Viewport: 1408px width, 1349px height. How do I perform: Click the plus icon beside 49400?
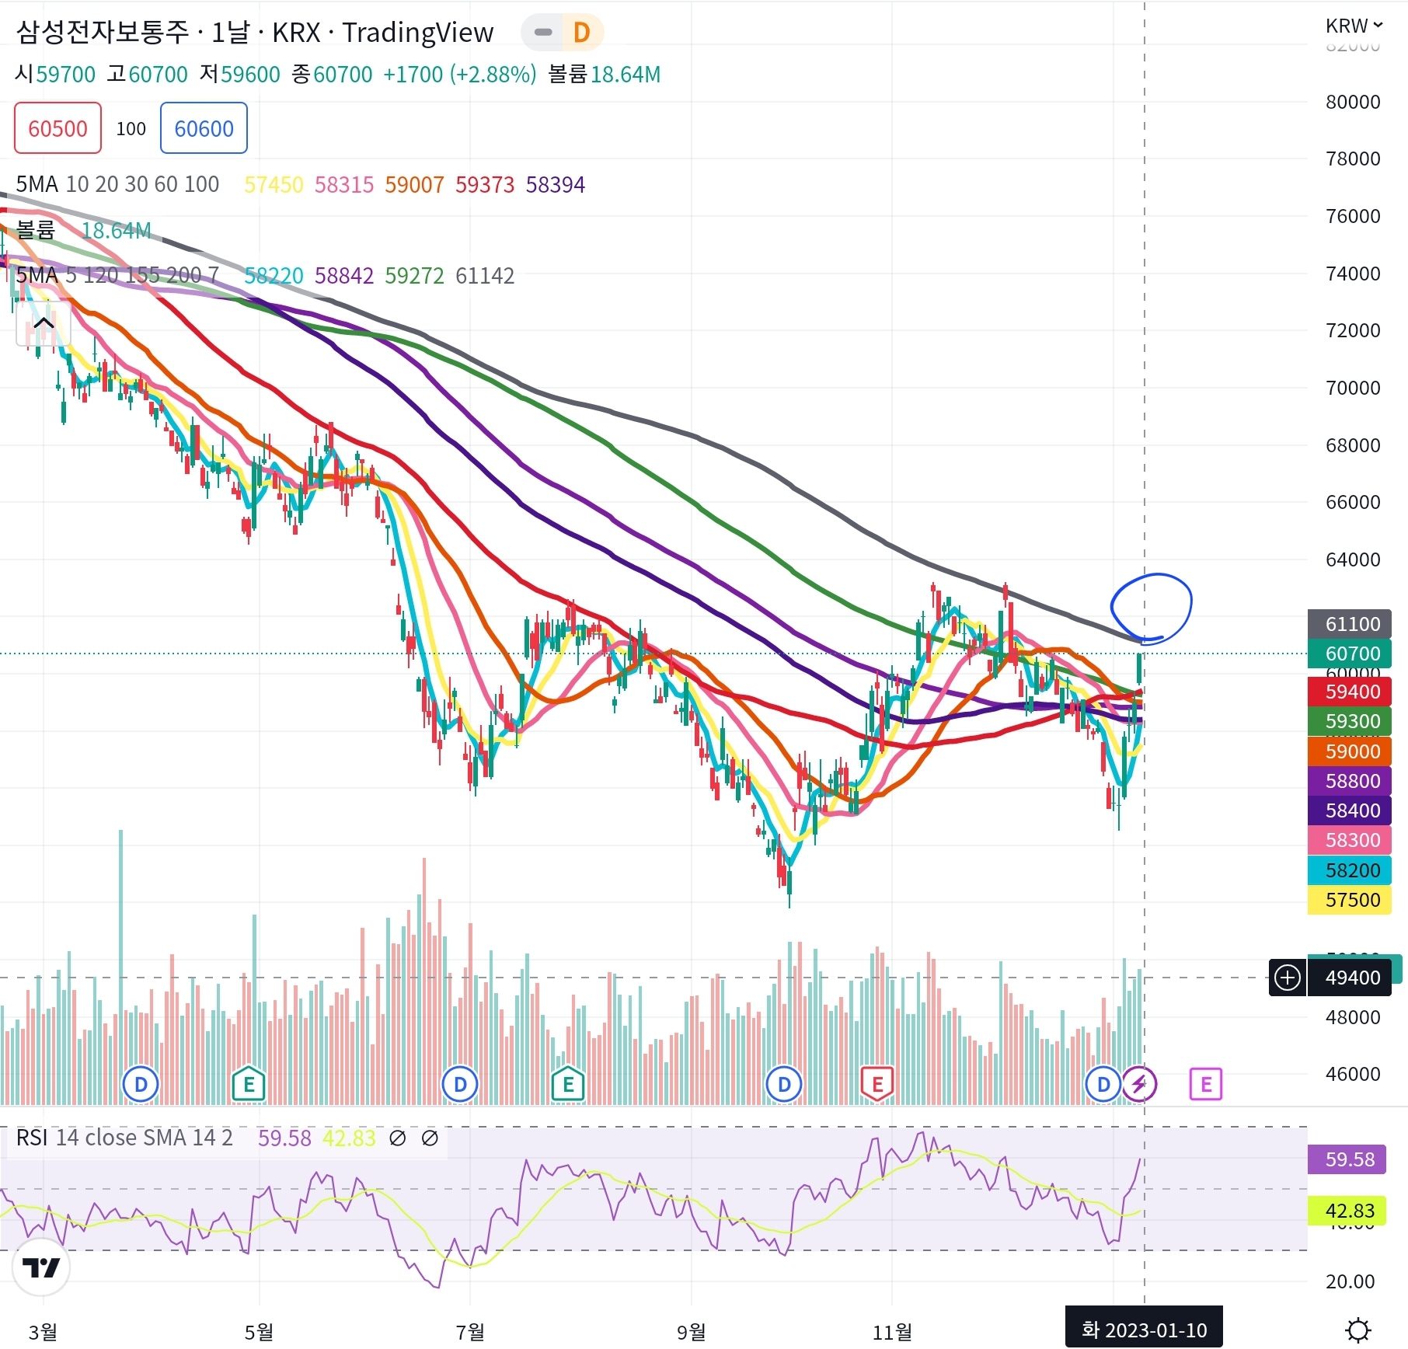coord(1288,978)
